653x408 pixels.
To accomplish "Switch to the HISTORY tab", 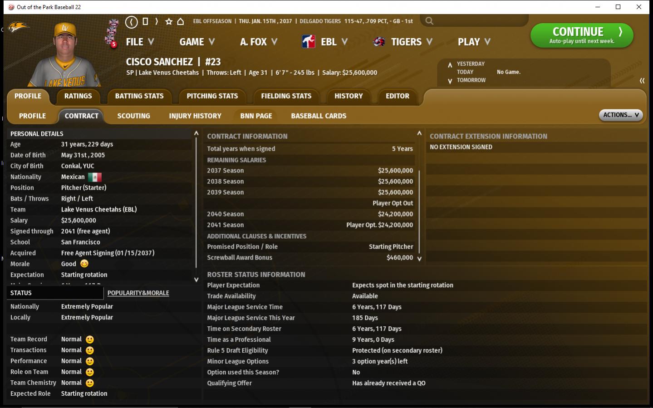I will (x=349, y=96).
